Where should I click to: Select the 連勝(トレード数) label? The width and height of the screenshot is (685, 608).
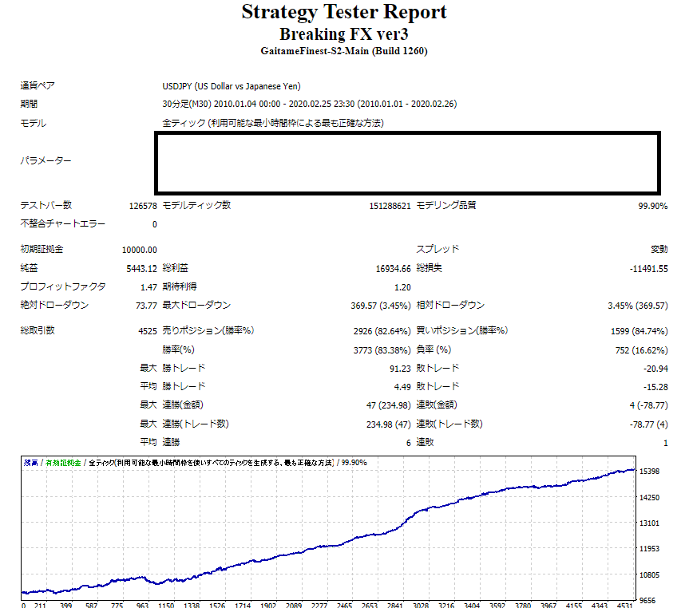coord(196,424)
